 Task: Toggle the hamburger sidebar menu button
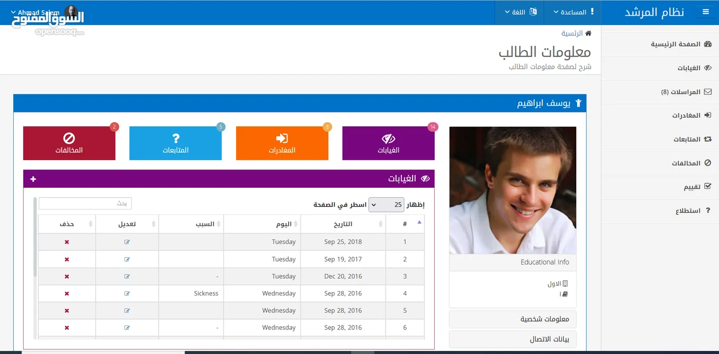pos(705,12)
